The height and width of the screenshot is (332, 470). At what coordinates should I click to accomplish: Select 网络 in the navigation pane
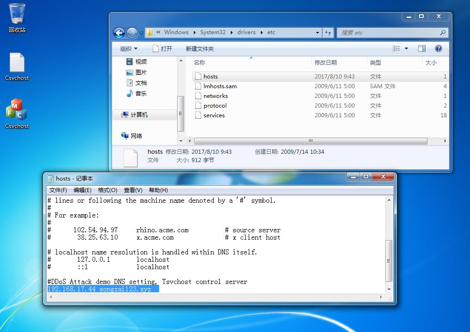coord(136,136)
